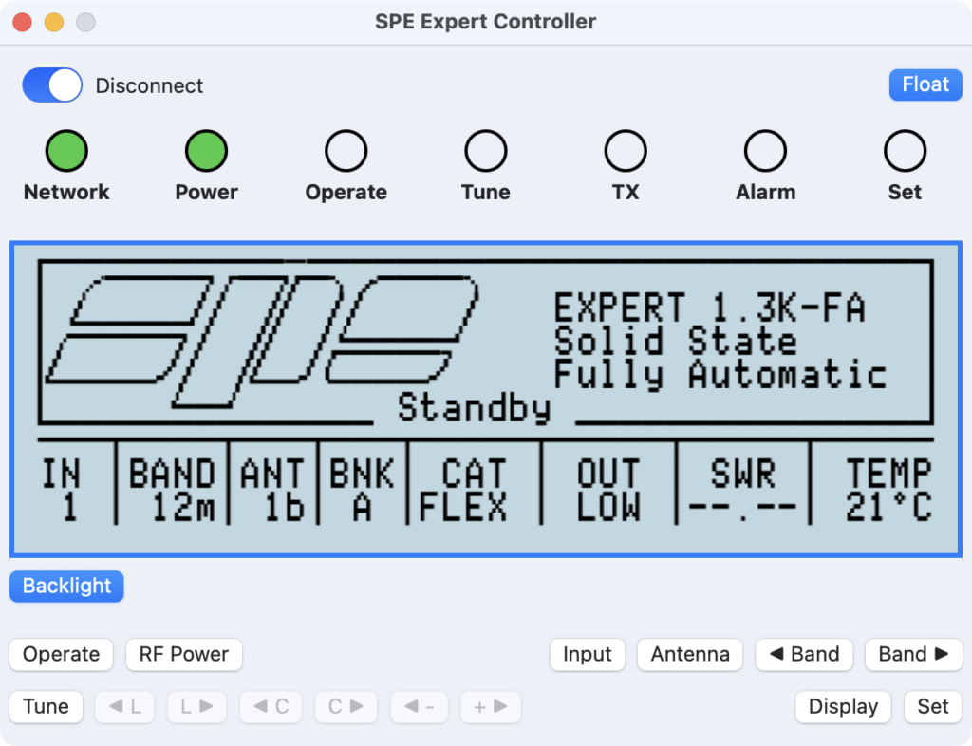Minimize the window with yellow button
The height and width of the screenshot is (746, 972).
point(54,22)
